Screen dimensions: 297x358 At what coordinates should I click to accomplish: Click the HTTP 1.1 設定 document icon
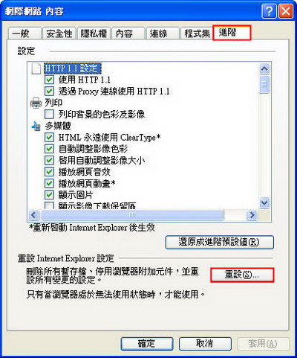(x=36, y=68)
